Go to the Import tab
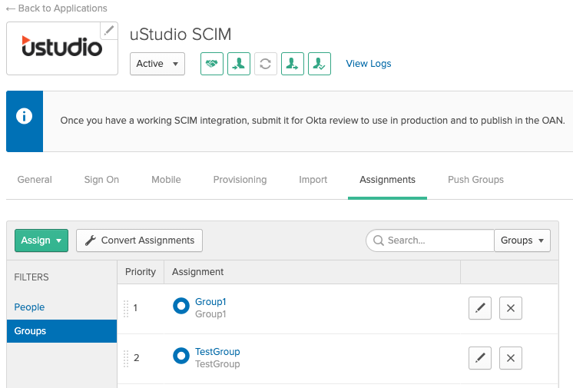This screenshot has height=388, width=573. pyautogui.click(x=313, y=180)
